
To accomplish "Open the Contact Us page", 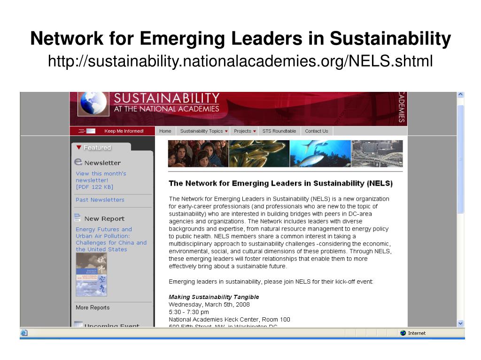I will coord(316,131).
